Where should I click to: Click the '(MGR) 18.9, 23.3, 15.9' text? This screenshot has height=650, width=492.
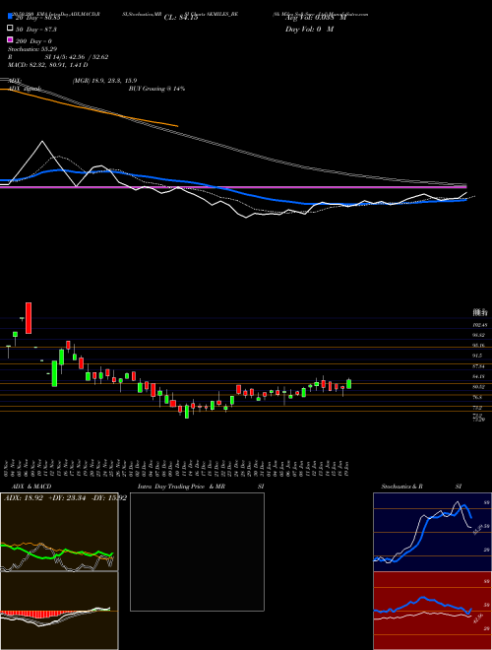point(104,81)
